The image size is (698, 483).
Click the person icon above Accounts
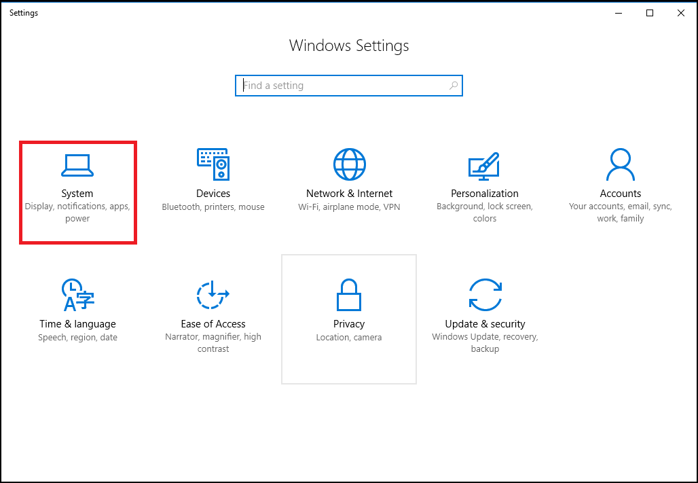[x=620, y=164]
